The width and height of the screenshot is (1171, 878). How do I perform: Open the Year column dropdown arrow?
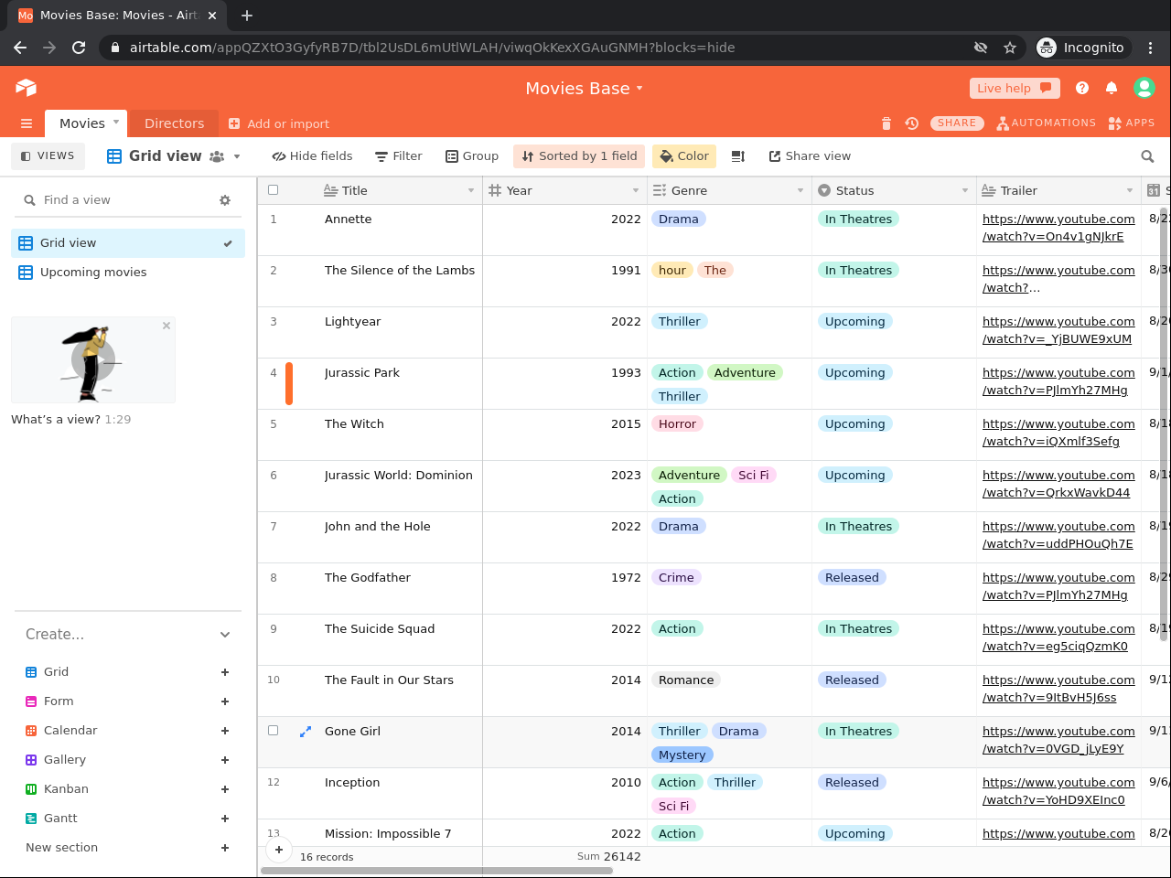[x=636, y=191]
